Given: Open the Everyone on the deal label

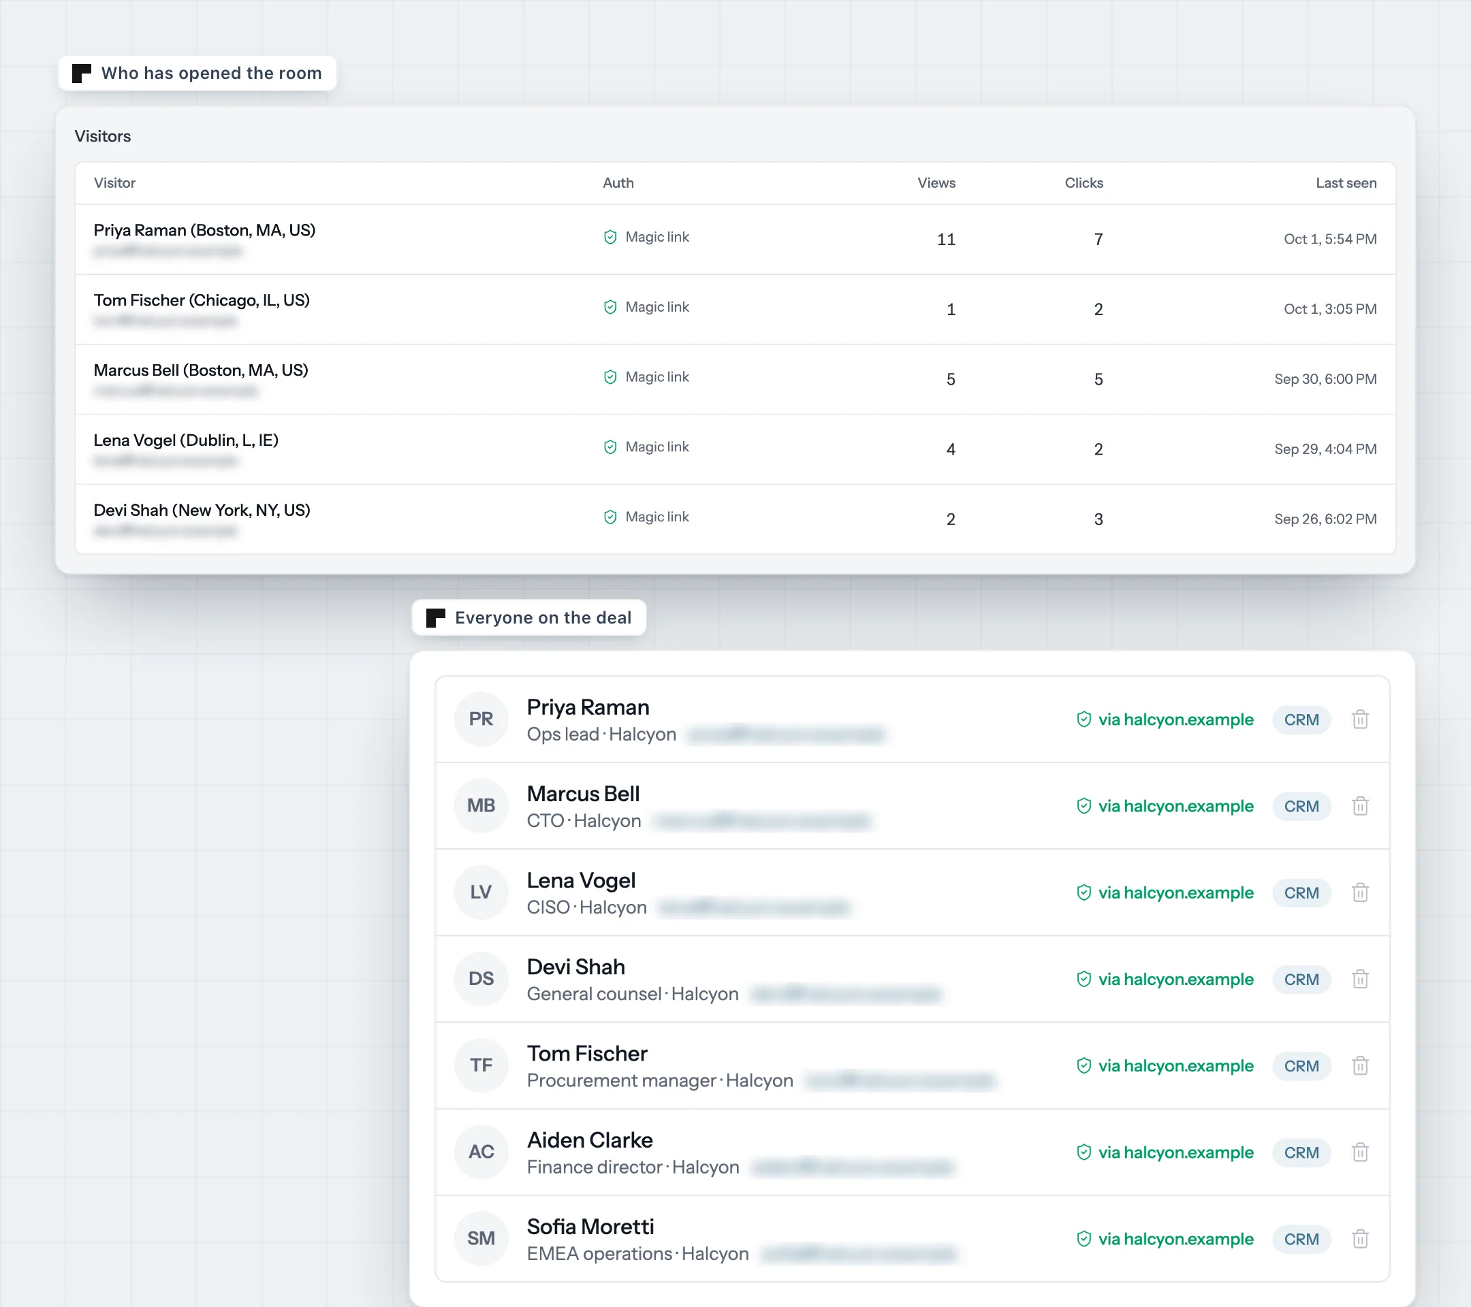Looking at the screenshot, I should (x=529, y=617).
